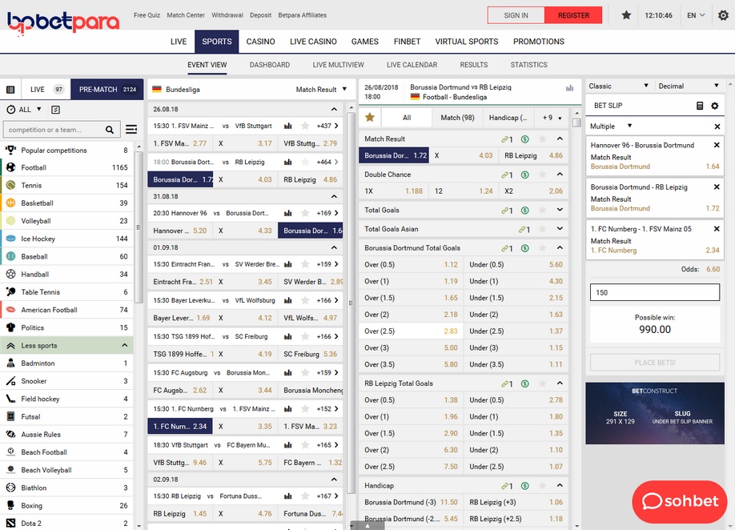Viewport: 735px width, 530px height.
Task: Click the search magnifier icon
Action: click(x=109, y=130)
